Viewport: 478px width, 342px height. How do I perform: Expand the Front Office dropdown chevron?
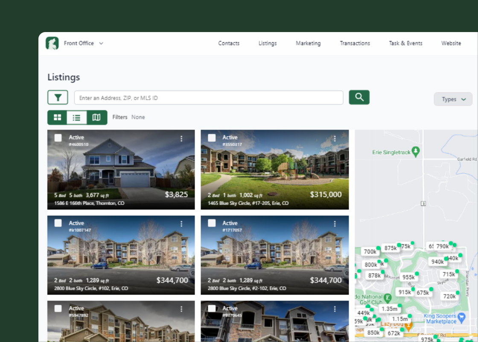click(101, 43)
